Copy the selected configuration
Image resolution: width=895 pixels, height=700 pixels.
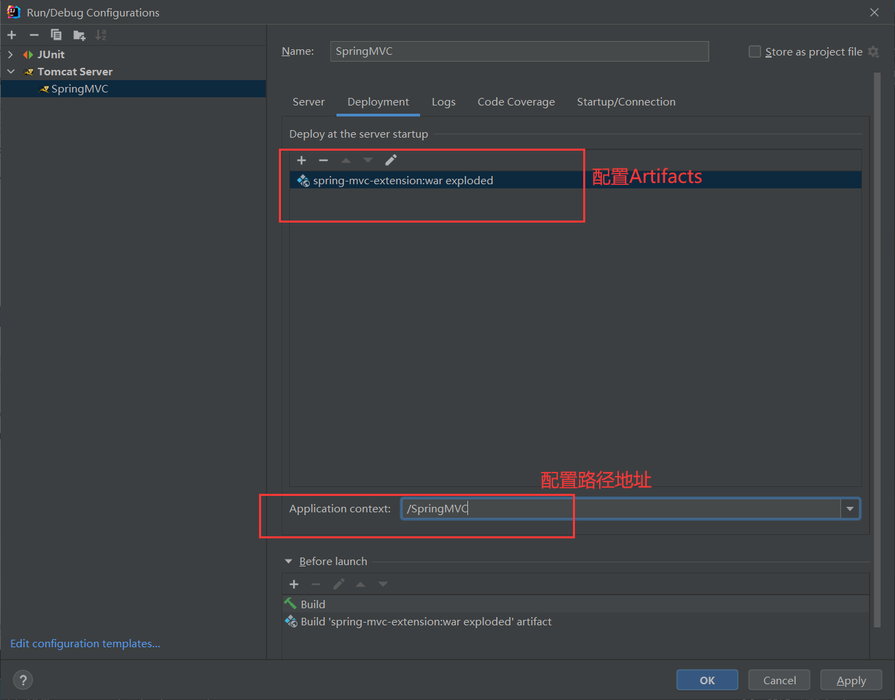click(56, 35)
